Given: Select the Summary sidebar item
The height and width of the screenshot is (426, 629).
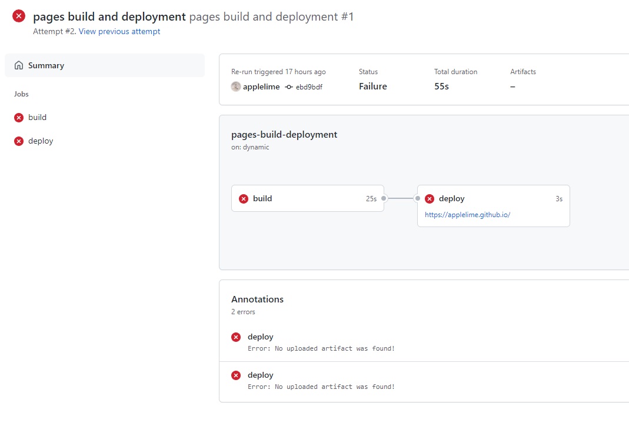Looking at the screenshot, I should pos(105,65).
